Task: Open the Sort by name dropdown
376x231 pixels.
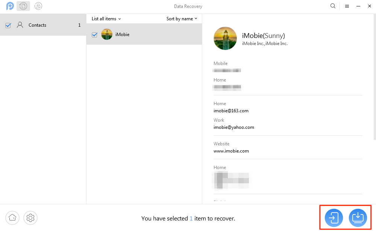Action: (x=182, y=19)
